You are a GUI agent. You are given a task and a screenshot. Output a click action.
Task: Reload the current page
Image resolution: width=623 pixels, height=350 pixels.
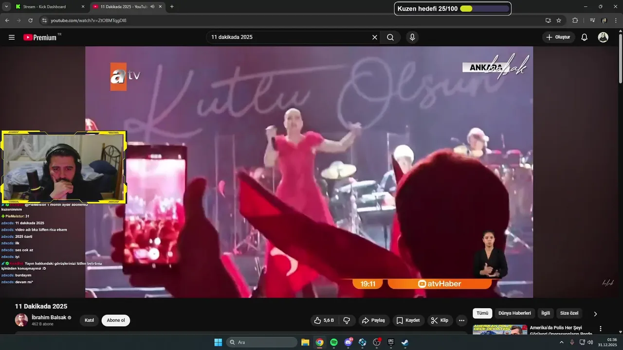tap(30, 20)
